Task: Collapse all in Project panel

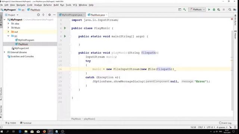Action: [x=43, y=15]
